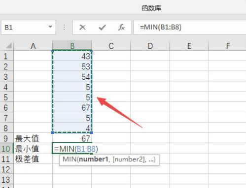
Task: Select row 7 header
Action: tap(6, 118)
